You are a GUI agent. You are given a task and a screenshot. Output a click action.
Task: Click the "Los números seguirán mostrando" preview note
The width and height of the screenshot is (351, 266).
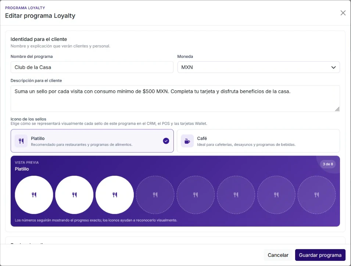click(96, 220)
